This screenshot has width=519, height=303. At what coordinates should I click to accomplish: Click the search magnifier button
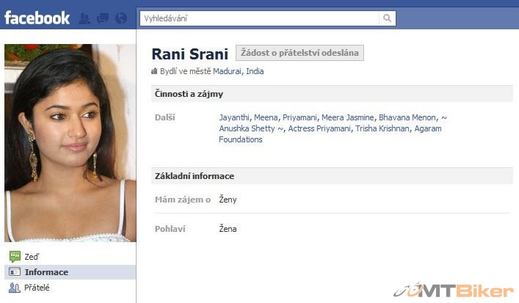coord(388,18)
